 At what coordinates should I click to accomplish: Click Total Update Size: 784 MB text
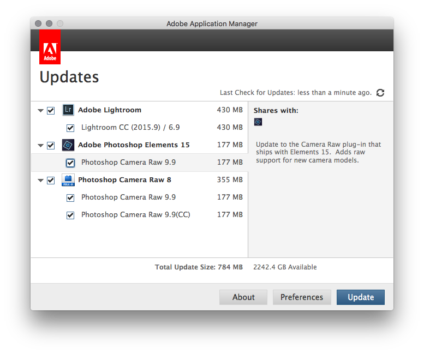199,267
